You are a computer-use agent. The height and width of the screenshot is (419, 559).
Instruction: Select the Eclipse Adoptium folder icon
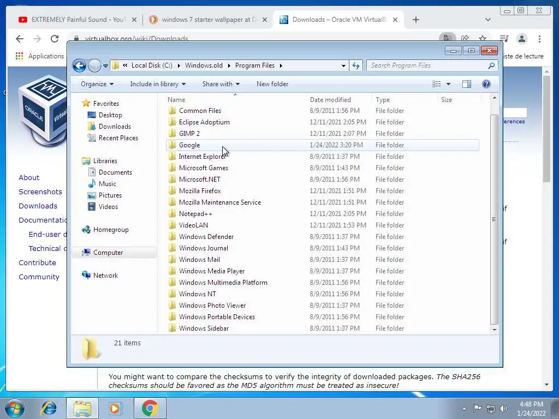(x=172, y=122)
